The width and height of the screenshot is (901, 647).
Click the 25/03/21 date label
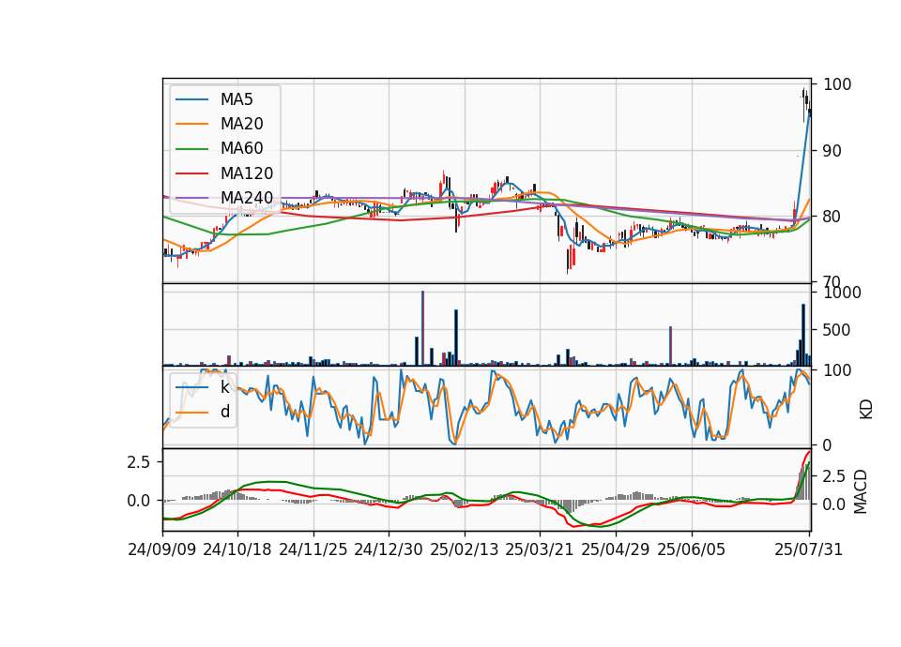coord(540,549)
